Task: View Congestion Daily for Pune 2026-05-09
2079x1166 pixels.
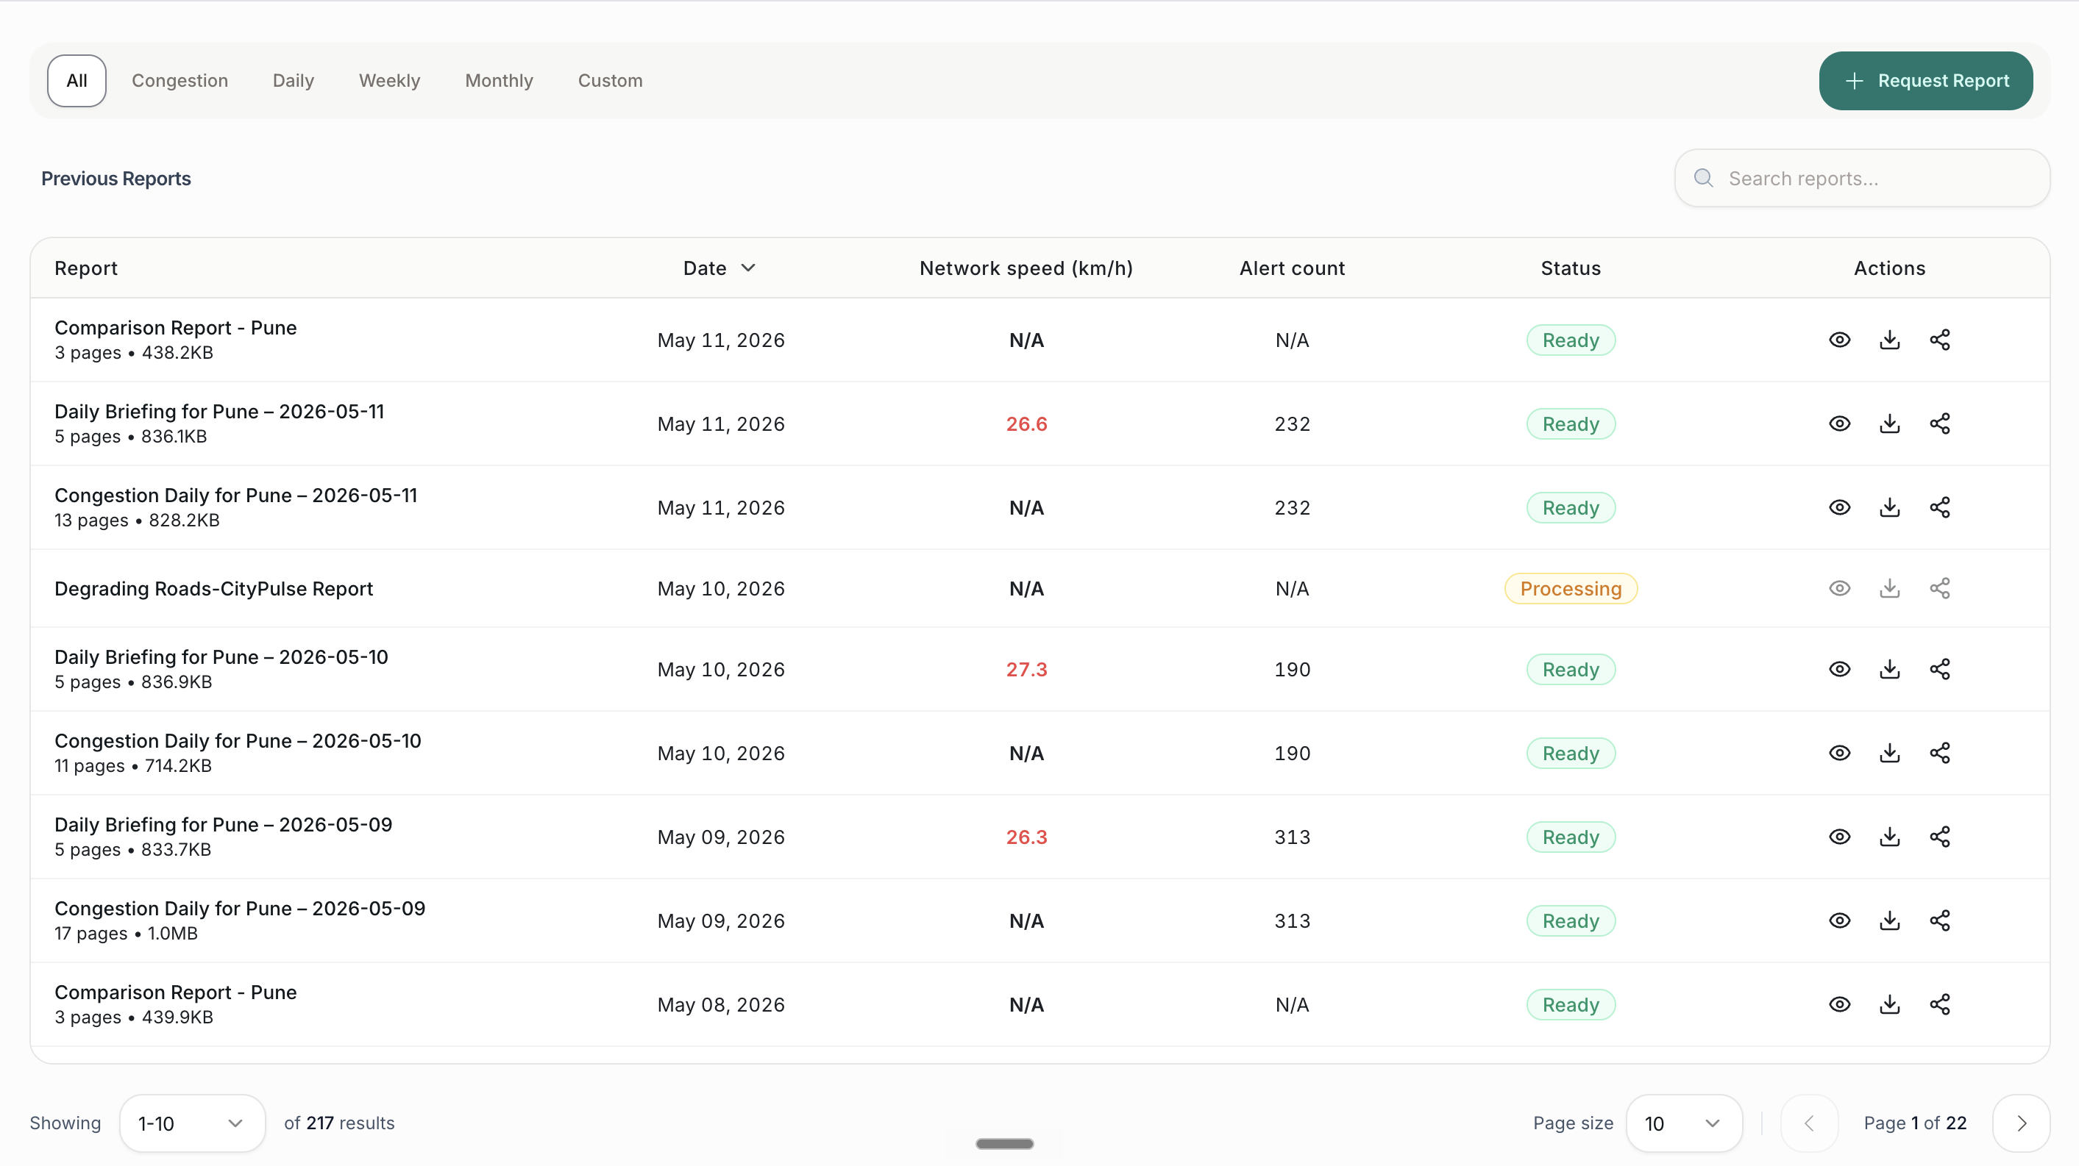Action: tap(1839, 920)
